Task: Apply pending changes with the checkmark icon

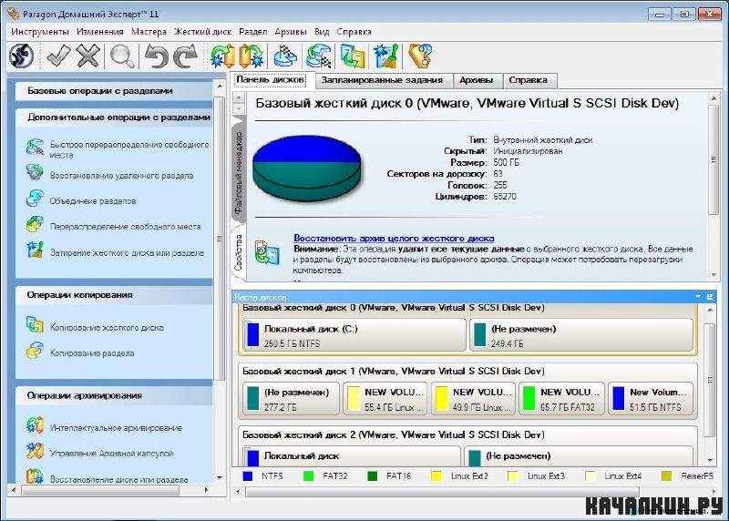Action: click(58, 56)
